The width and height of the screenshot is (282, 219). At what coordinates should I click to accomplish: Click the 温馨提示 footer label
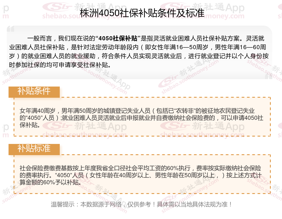63,204
